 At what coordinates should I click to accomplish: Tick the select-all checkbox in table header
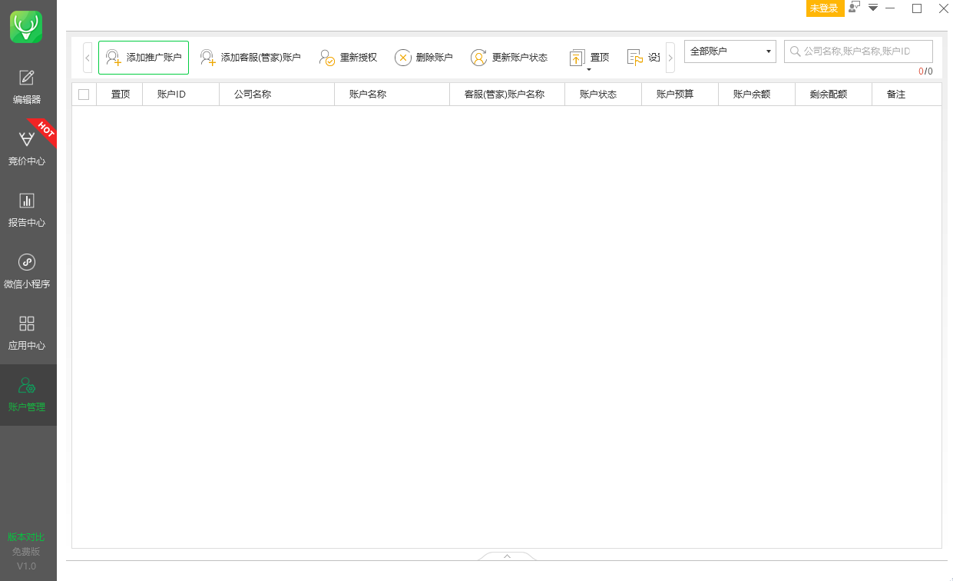coord(84,95)
